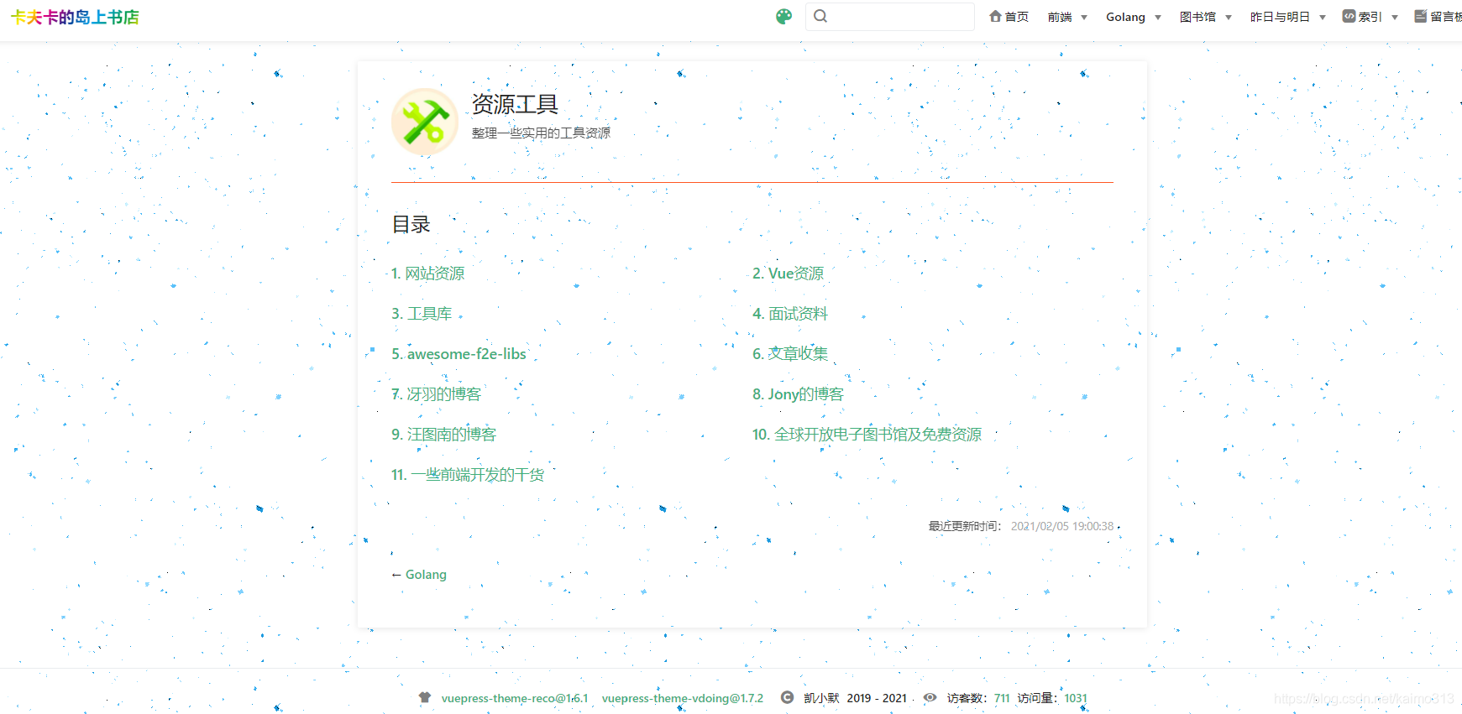Click the 目录 heading
This screenshot has width=1462, height=714.
click(x=411, y=225)
